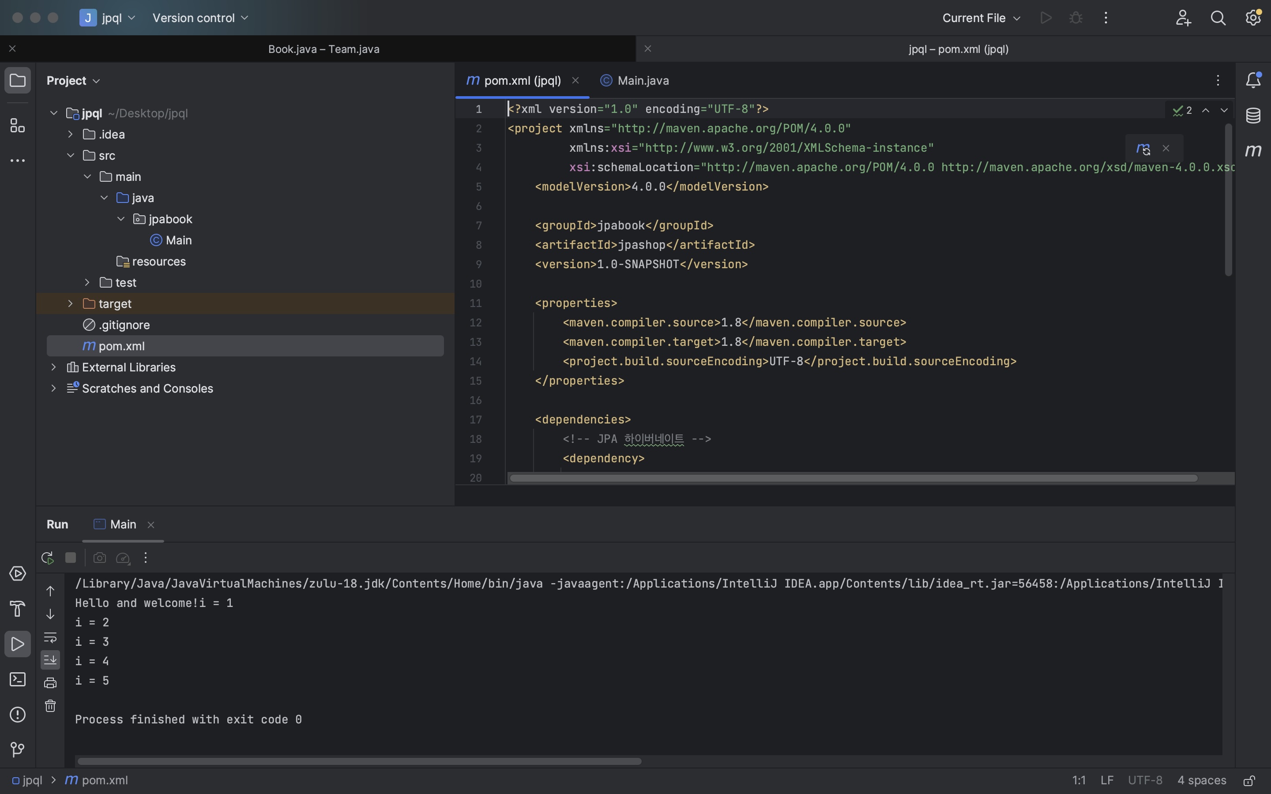The height and width of the screenshot is (794, 1271).
Task: Open the Terminal tool window
Action: [17, 679]
